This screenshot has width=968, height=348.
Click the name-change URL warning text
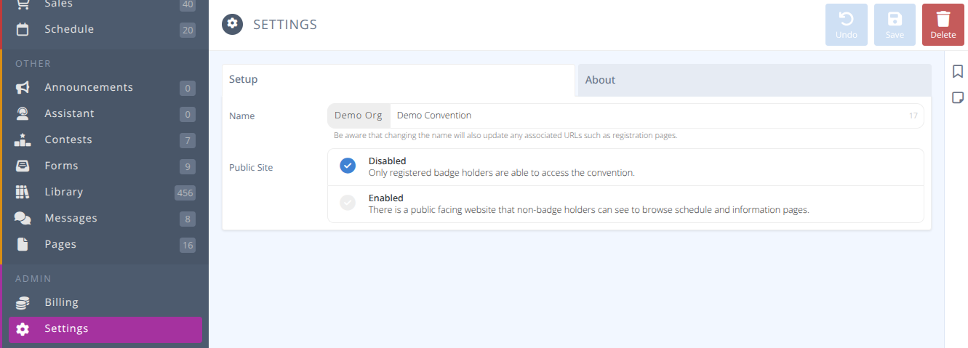[x=505, y=135]
